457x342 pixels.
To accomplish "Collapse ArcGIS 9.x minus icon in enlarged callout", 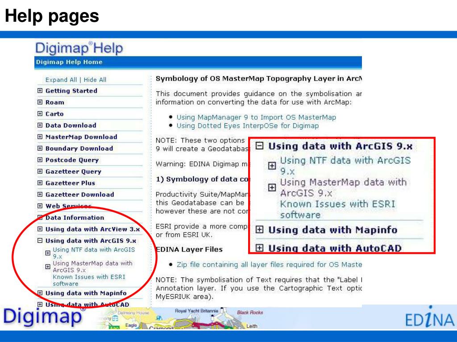I will coord(259,146).
